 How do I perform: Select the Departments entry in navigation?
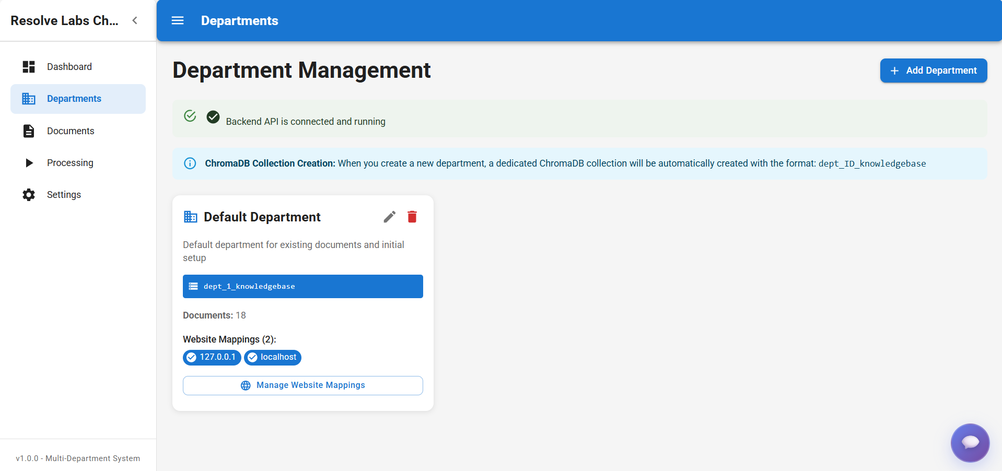74,99
